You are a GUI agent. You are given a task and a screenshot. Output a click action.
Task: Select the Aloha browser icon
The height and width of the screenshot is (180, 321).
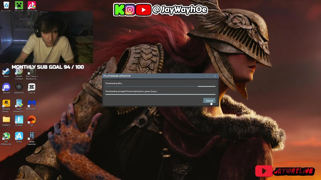tap(19, 137)
